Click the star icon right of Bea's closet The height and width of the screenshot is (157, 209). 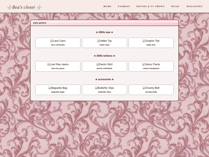click(x=39, y=7)
